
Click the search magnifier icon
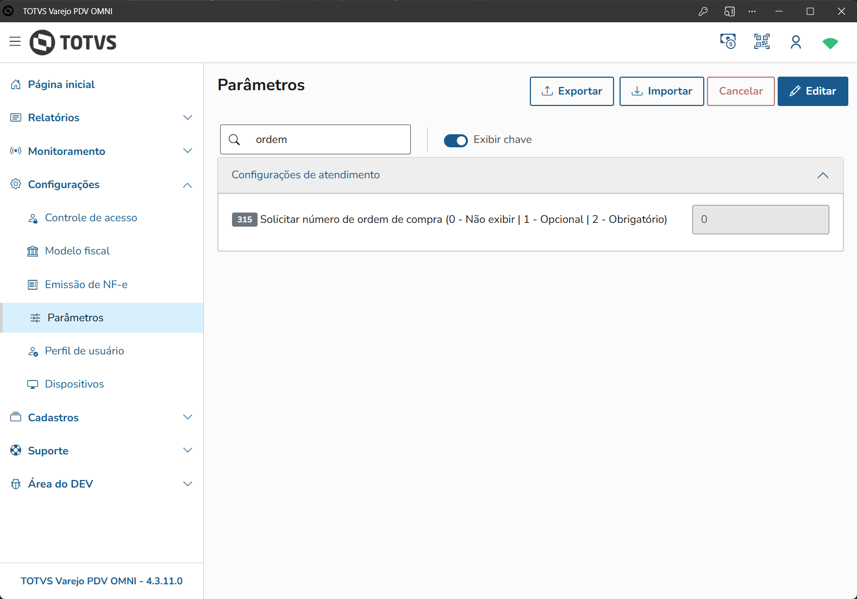234,140
